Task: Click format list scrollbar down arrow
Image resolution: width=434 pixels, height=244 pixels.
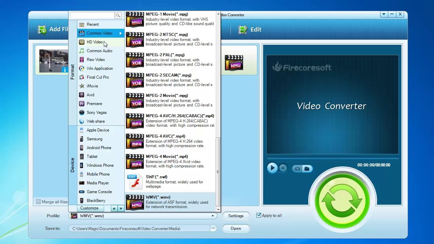Action: (x=218, y=209)
